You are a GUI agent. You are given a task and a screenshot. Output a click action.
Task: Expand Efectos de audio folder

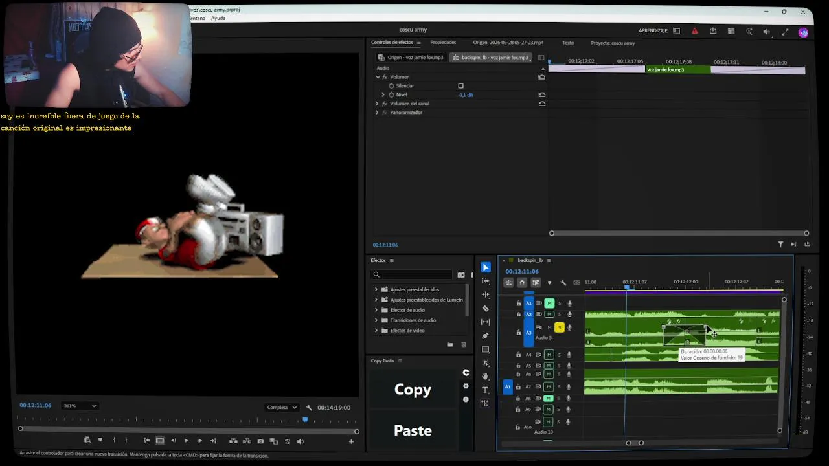pyautogui.click(x=376, y=310)
